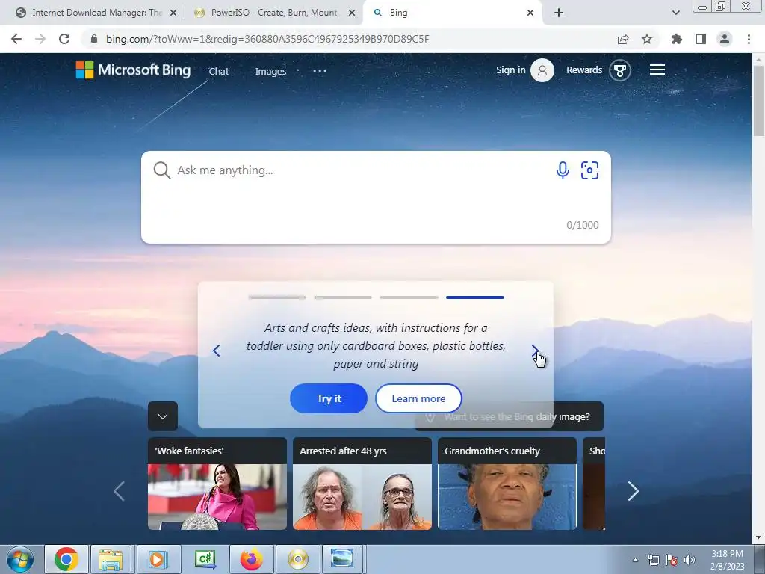Screen dimensions: 765x574
Task: Open PowerISO disc icon in taskbar
Action: (297, 559)
